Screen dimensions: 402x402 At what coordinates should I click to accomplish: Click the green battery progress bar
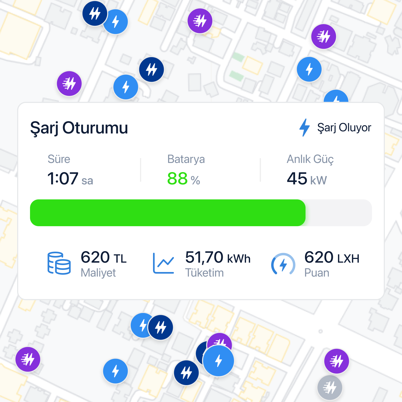tap(168, 213)
